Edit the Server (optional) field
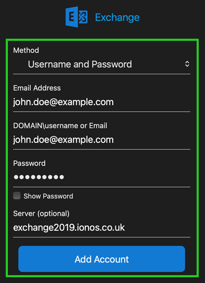Image resolution: width=205 pixels, height=283 pixels. click(102, 228)
